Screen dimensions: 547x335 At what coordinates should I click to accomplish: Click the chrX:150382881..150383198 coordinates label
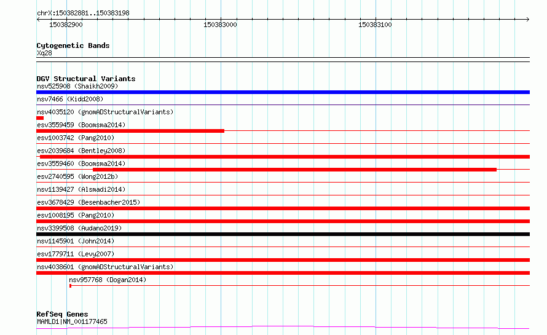83,14
